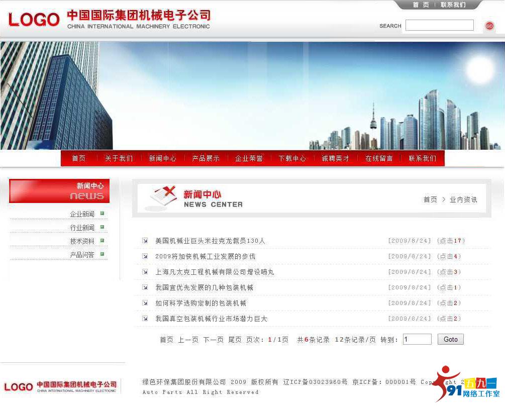Select 下载中心 from the main navigation
This screenshot has width=505, height=406.
coord(292,158)
